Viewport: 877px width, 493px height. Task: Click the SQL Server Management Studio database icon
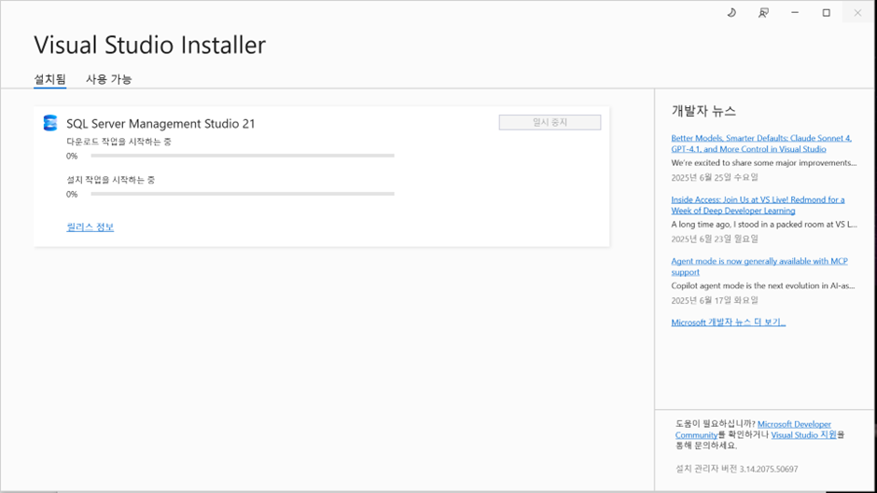click(x=50, y=123)
